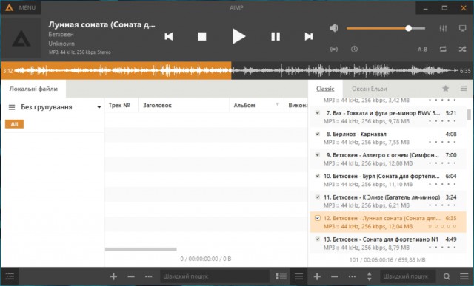The width and height of the screenshot is (474, 286).
Task: Uncheck track 13 Соната для фортепиано checkbox
Action: (318, 239)
